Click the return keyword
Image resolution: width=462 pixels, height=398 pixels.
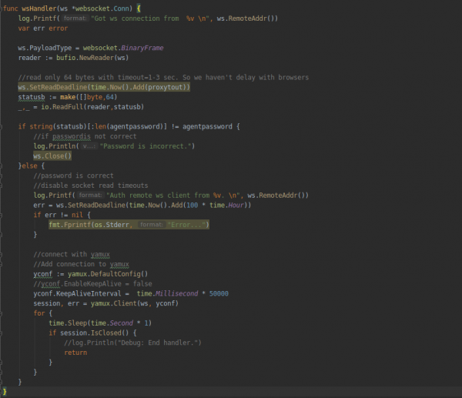pyautogui.click(x=75, y=353)
